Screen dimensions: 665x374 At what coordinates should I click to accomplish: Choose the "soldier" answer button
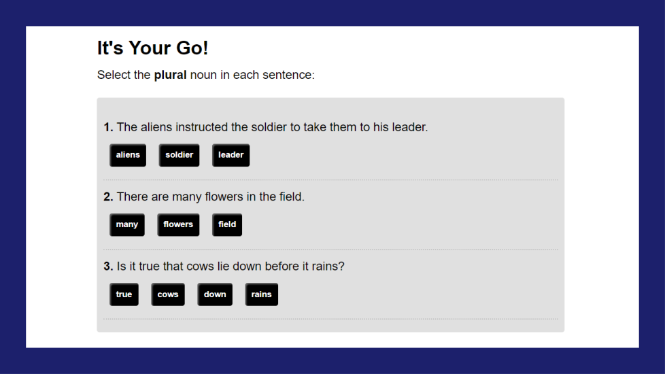pos(179,155)
